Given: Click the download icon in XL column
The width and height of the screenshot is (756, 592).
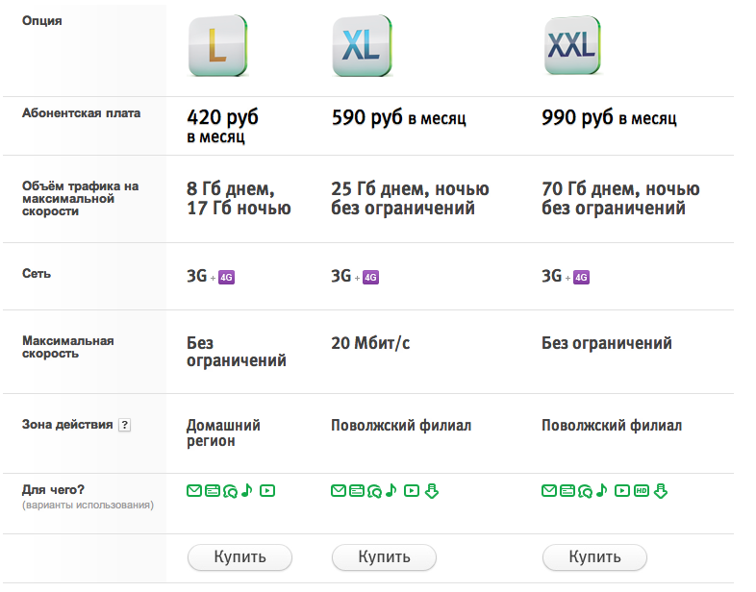Looking at the screenshot, I should coord(432,491).
